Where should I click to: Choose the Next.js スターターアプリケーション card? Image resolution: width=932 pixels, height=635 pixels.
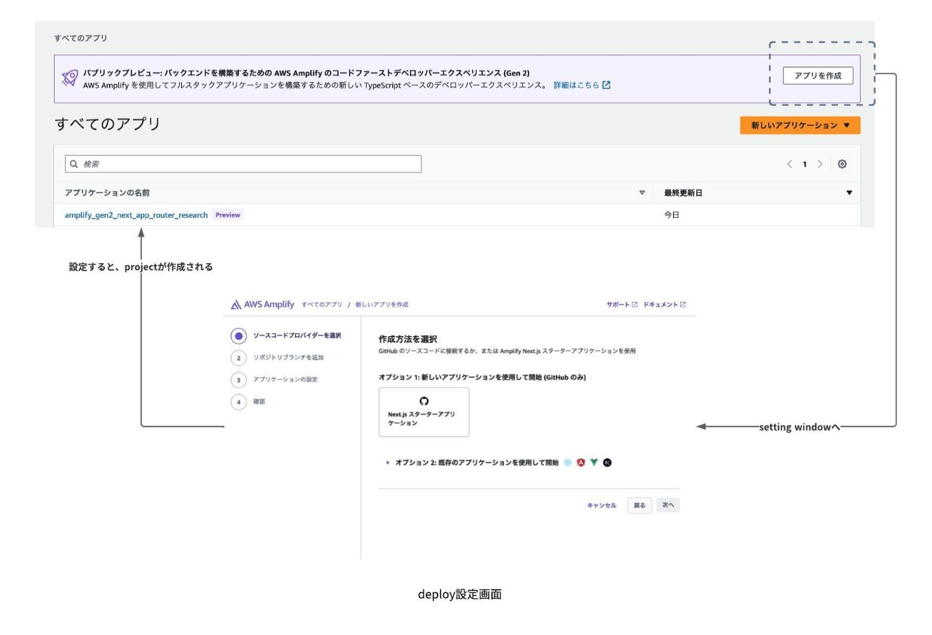click(424, 412)
